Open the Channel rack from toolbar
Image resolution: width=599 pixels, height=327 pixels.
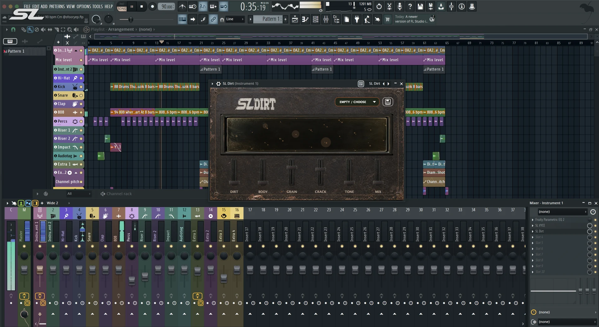click(x=316, y=19)
